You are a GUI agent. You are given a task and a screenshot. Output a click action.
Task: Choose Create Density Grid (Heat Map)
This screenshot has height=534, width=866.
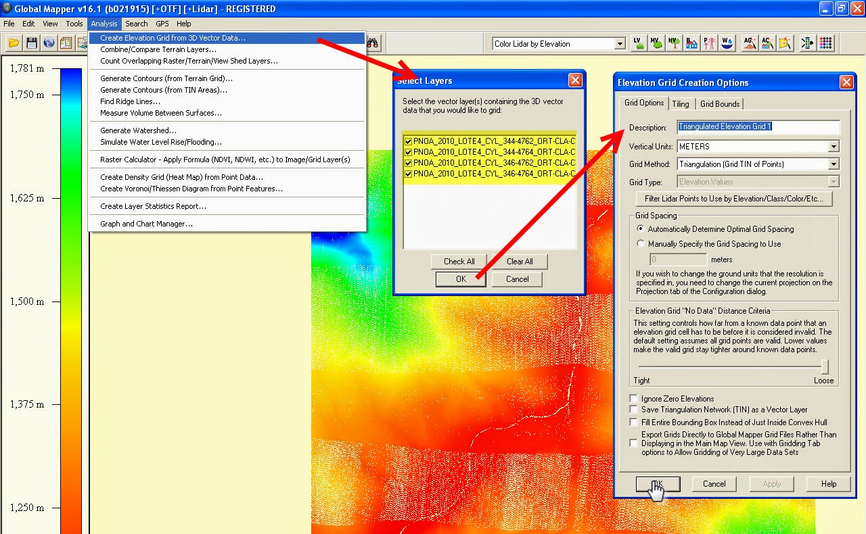click(227, 177)
